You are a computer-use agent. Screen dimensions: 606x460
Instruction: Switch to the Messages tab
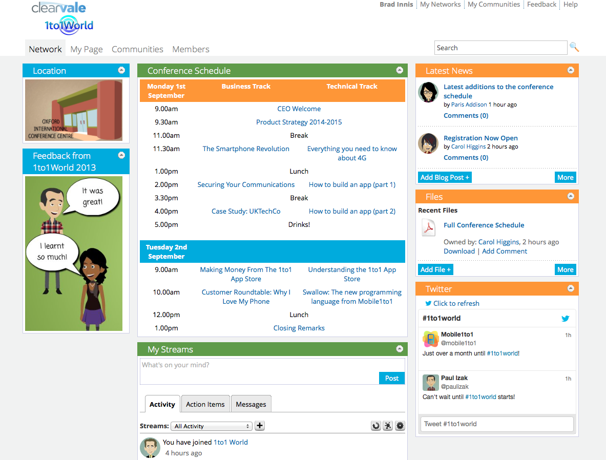251,404
